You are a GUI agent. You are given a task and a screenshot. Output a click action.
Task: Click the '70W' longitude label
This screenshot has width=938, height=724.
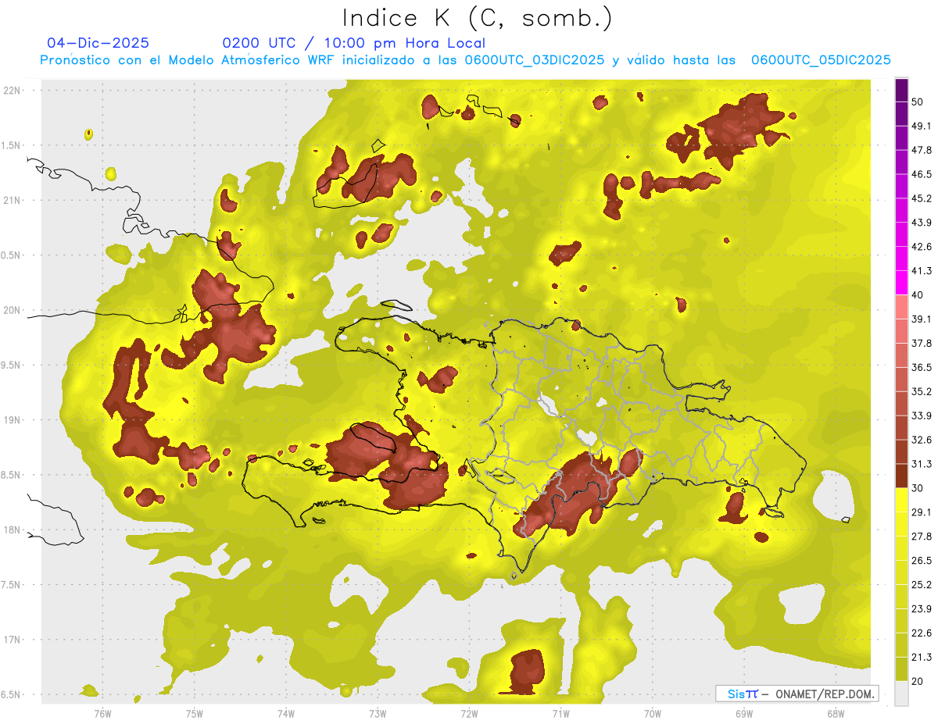[x=652, y=713]
